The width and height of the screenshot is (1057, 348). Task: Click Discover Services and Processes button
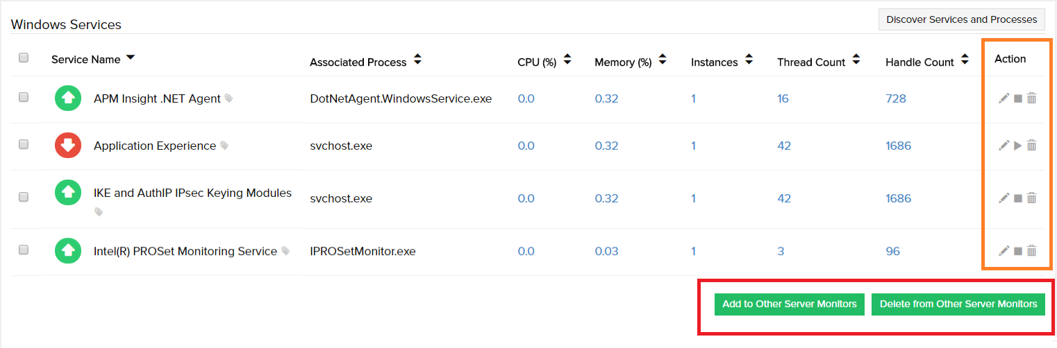pyautogui.click(x=962, y=19)
